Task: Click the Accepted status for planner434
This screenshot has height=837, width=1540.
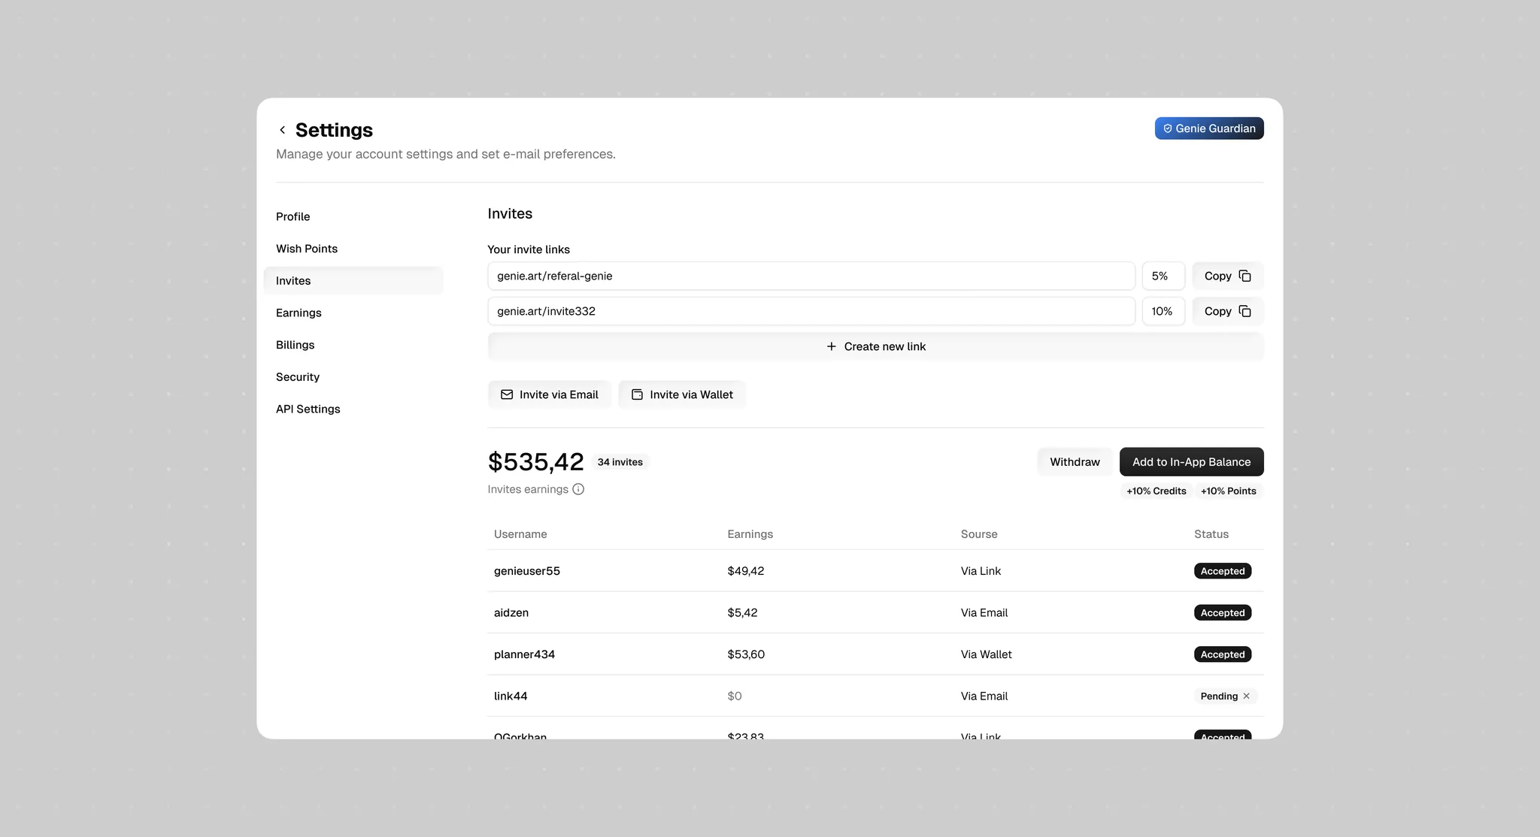Action: click(1223, 654)
